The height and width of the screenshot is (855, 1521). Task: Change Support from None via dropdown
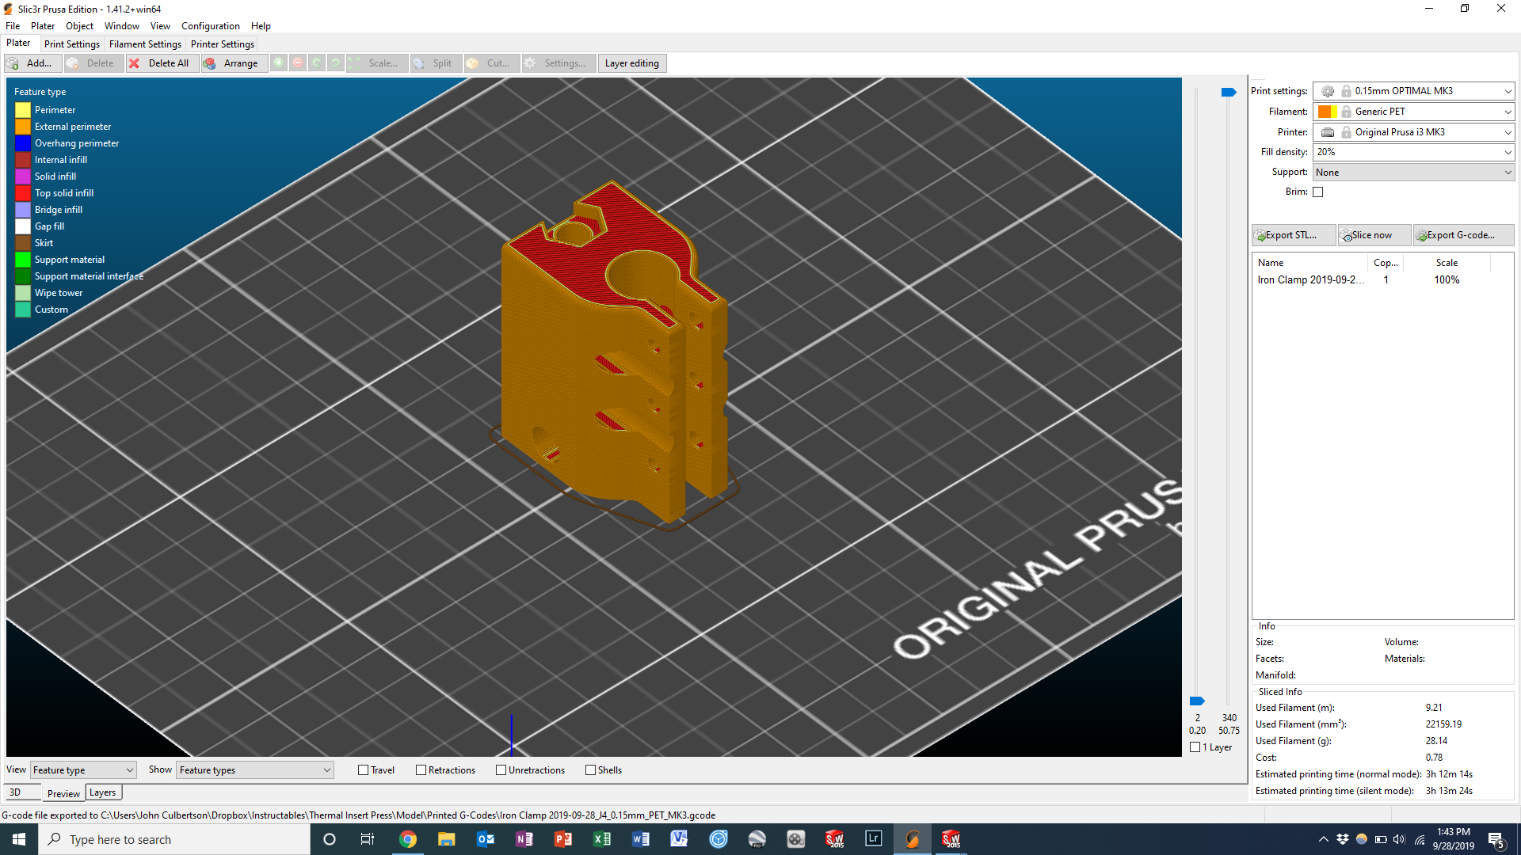tap(1507, 172)
